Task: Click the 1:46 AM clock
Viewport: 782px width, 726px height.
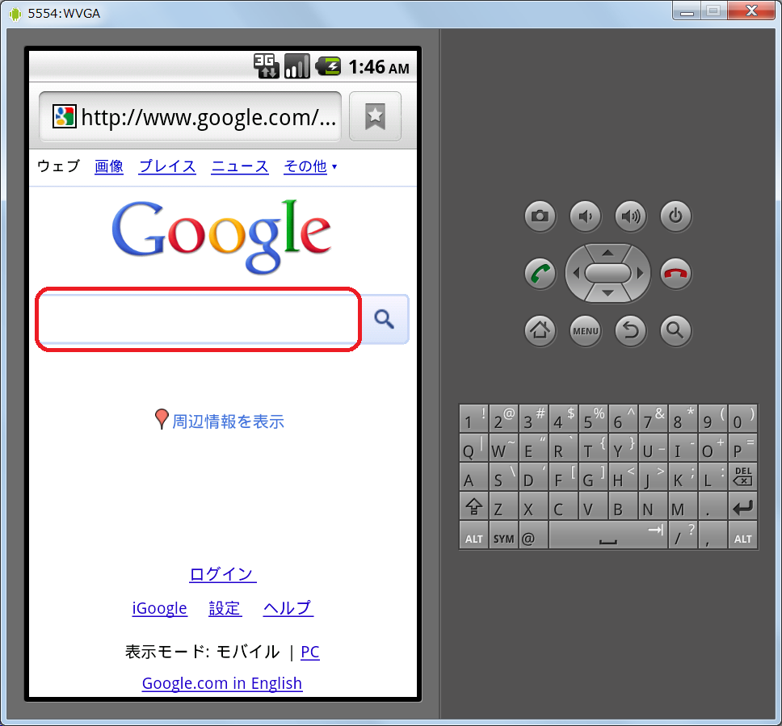Action: (379, 67)
